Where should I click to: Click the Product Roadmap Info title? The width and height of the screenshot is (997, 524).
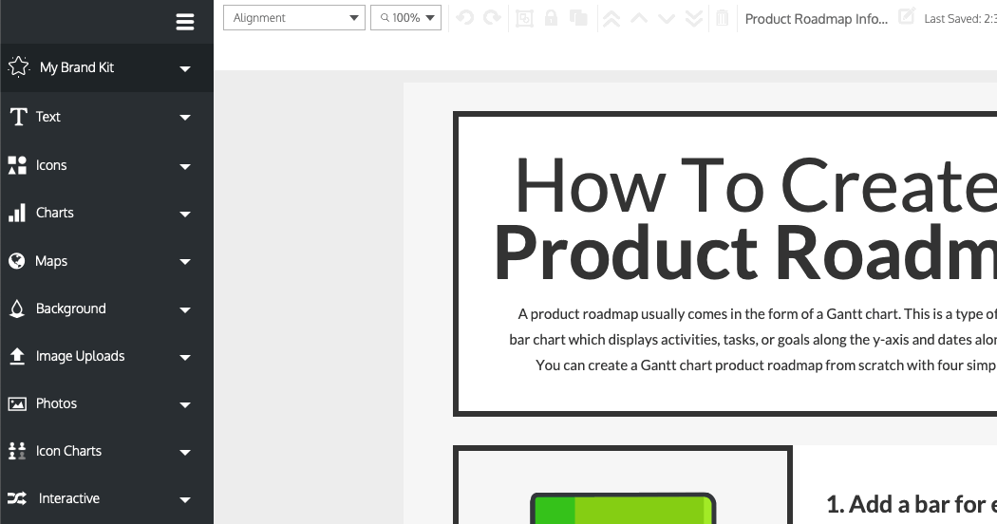[x=817, y=19]
